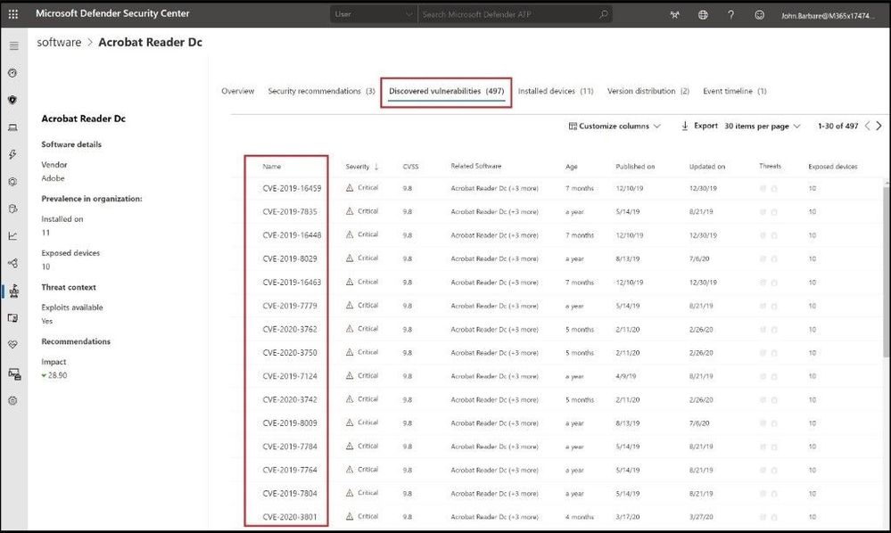Sort by the Published on column header
Screen dimensions: 891x533
(x=635, y=167)
